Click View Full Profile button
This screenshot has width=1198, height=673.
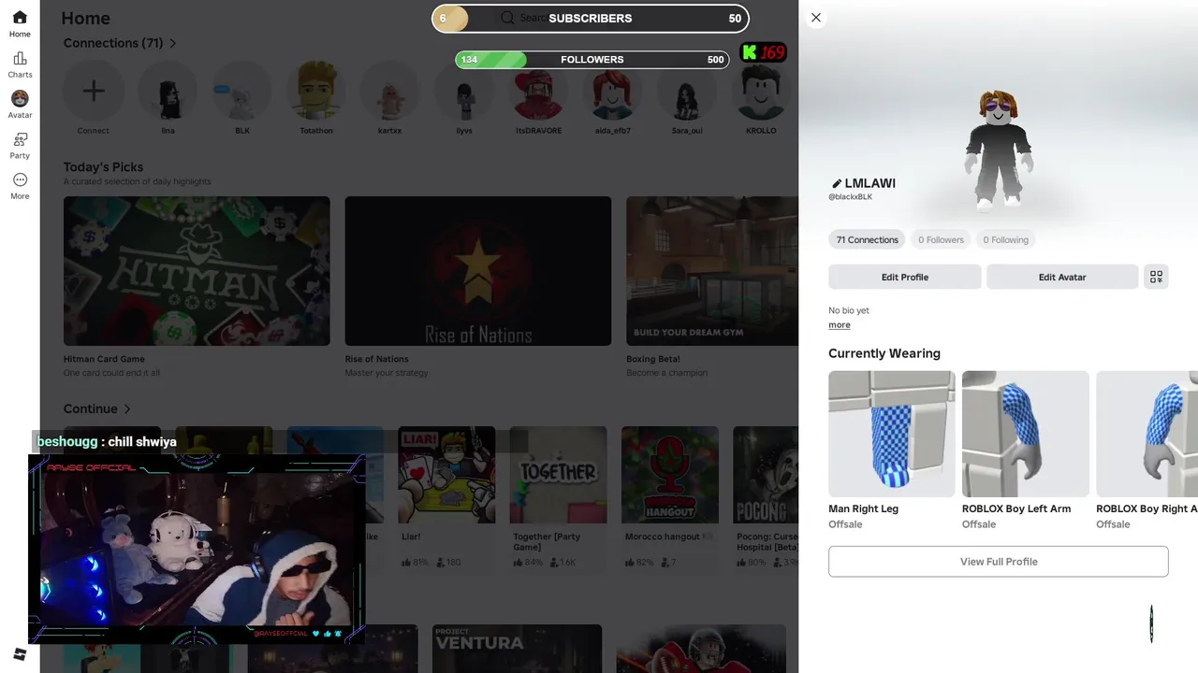999,562
